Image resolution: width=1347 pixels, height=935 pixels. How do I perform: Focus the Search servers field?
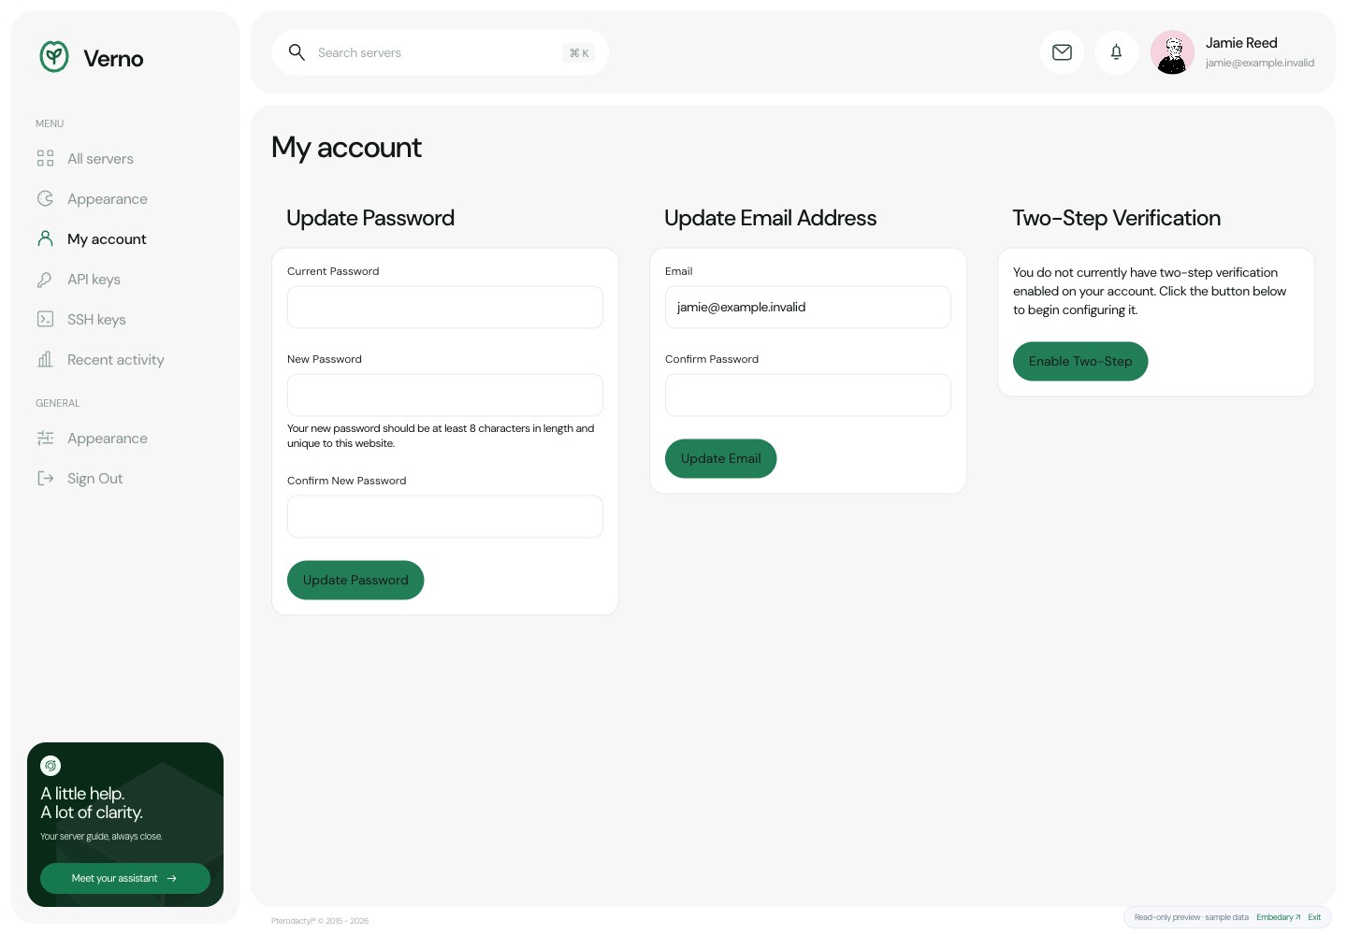(441, 52)
